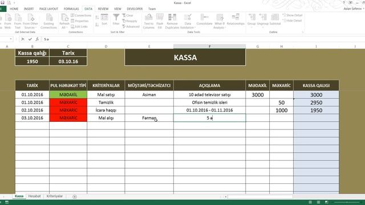This screenshot has width=365, height=205.
Task: Click Show Detail in Outline group
Action: [x=293, y=15]
